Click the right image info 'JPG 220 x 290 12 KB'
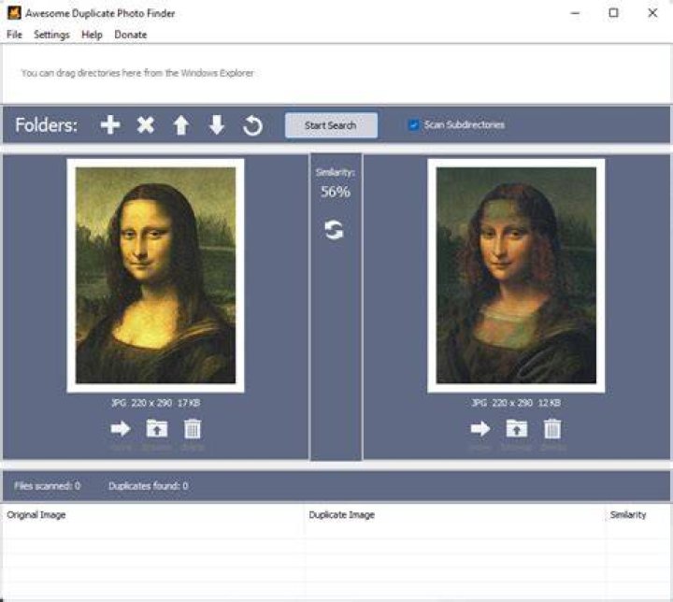 (x=516, y=403)
